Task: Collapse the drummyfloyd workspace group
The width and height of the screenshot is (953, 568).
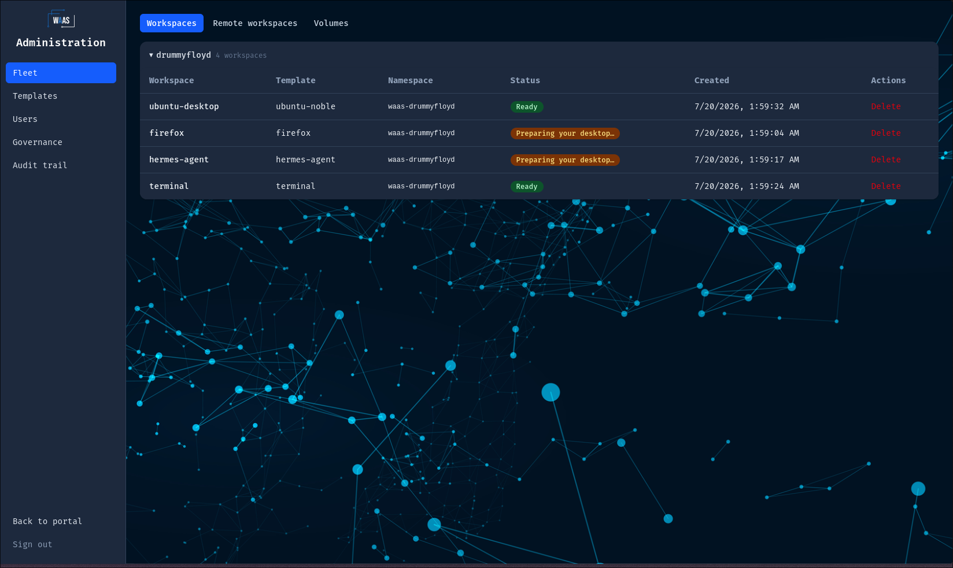Action: (151, 55)
